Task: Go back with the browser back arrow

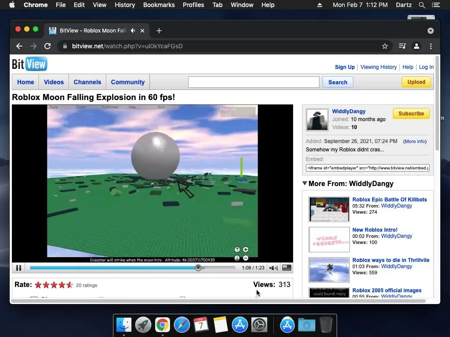Action: coord(19,46)
